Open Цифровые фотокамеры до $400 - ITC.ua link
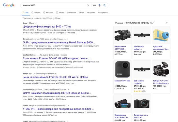This screenshot has width=178, height=122. (x=47, y=26)
